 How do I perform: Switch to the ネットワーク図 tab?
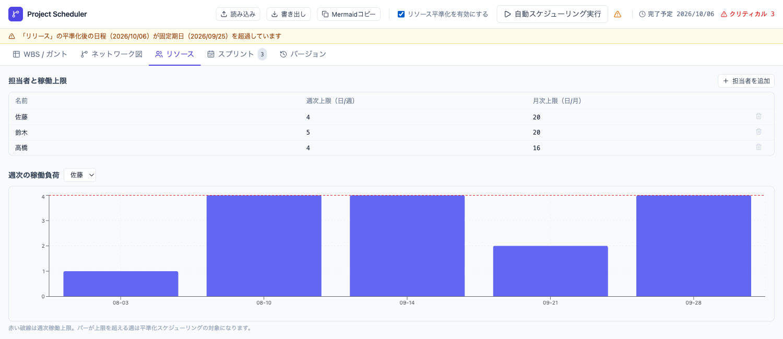tap(112, 54)
